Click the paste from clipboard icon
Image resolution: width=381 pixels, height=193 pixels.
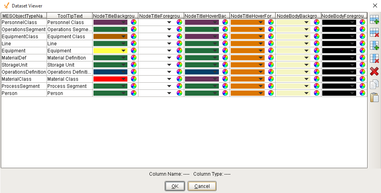[374, 97]
